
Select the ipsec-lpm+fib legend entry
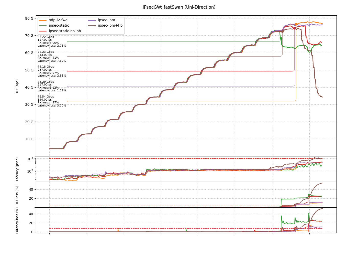105,26
